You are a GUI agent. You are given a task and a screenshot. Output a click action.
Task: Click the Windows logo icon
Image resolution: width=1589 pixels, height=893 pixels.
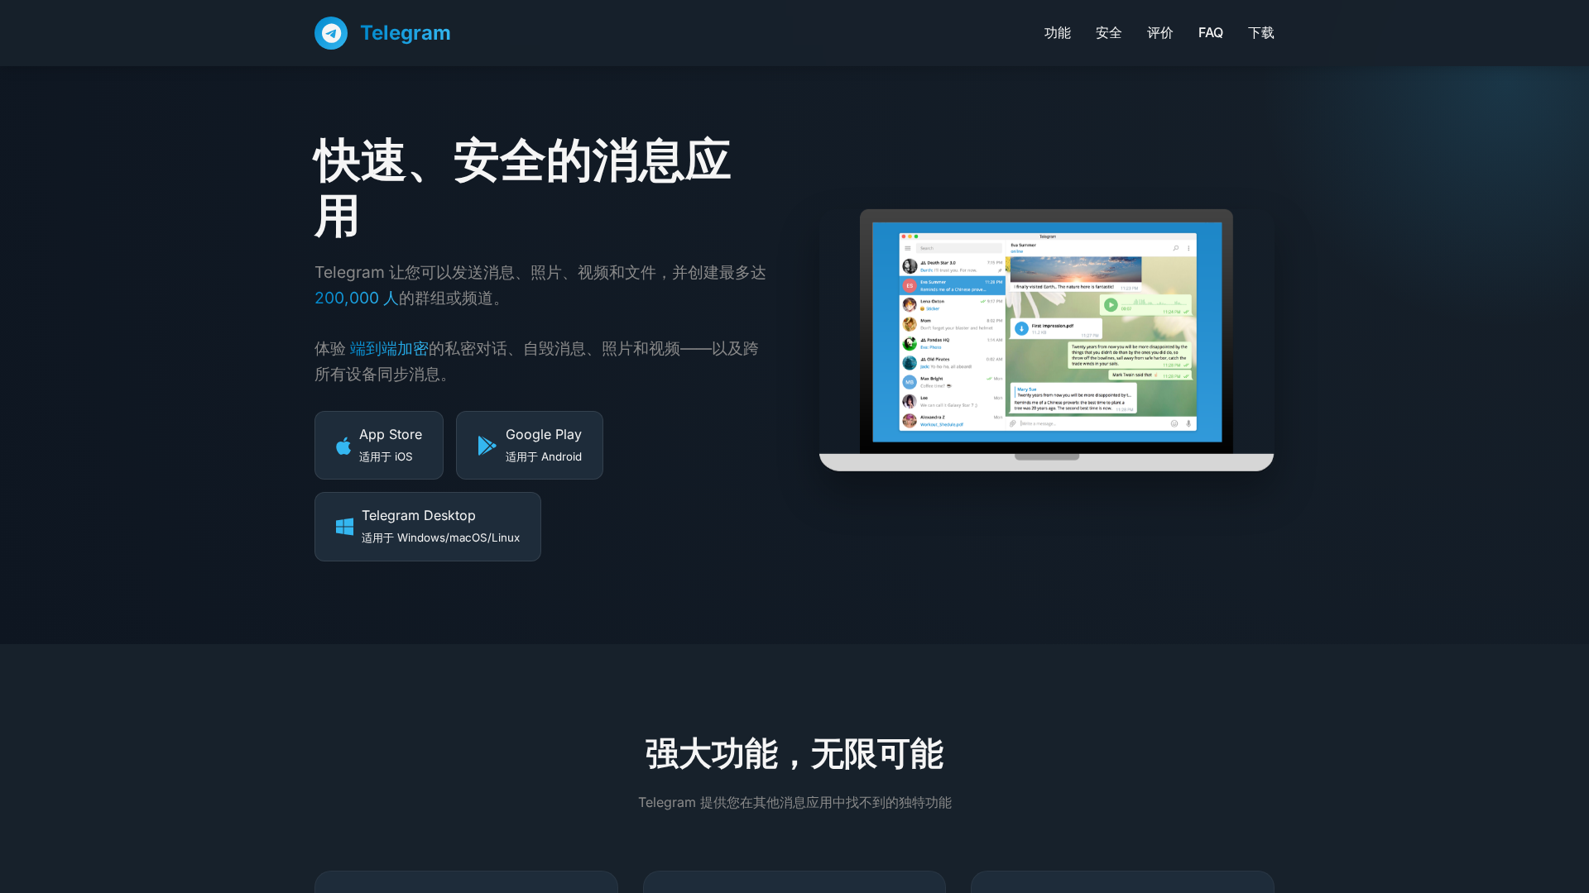click(x=344, y=527)
